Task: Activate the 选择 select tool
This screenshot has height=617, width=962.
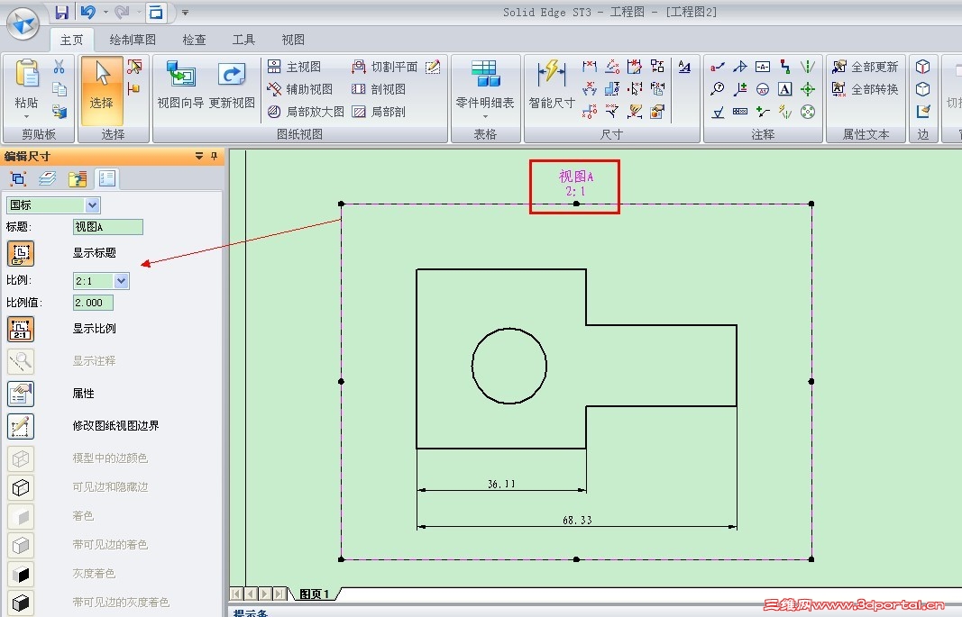Action: (101, 91)
